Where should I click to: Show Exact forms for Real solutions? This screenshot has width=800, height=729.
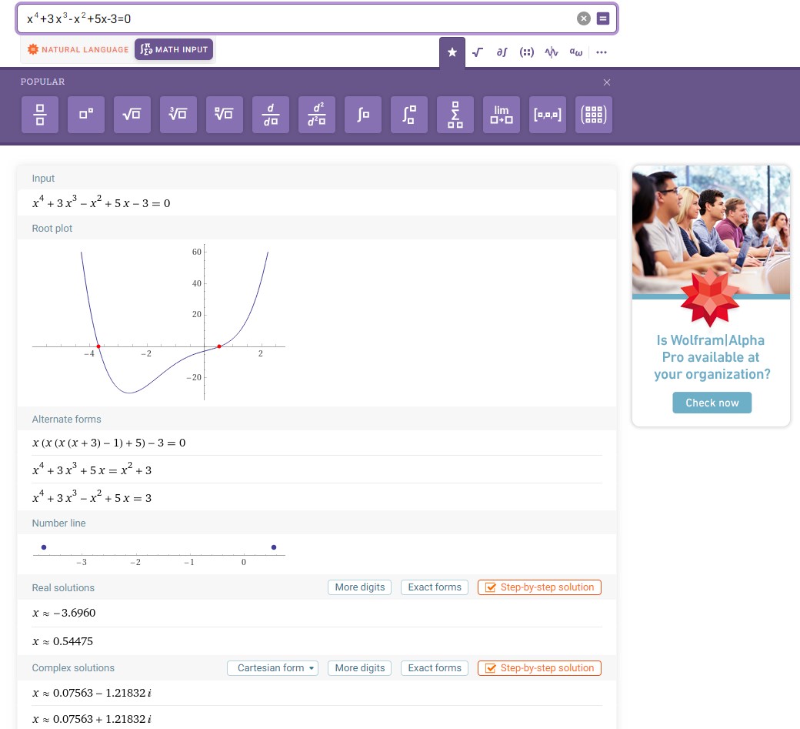point(435,587)
